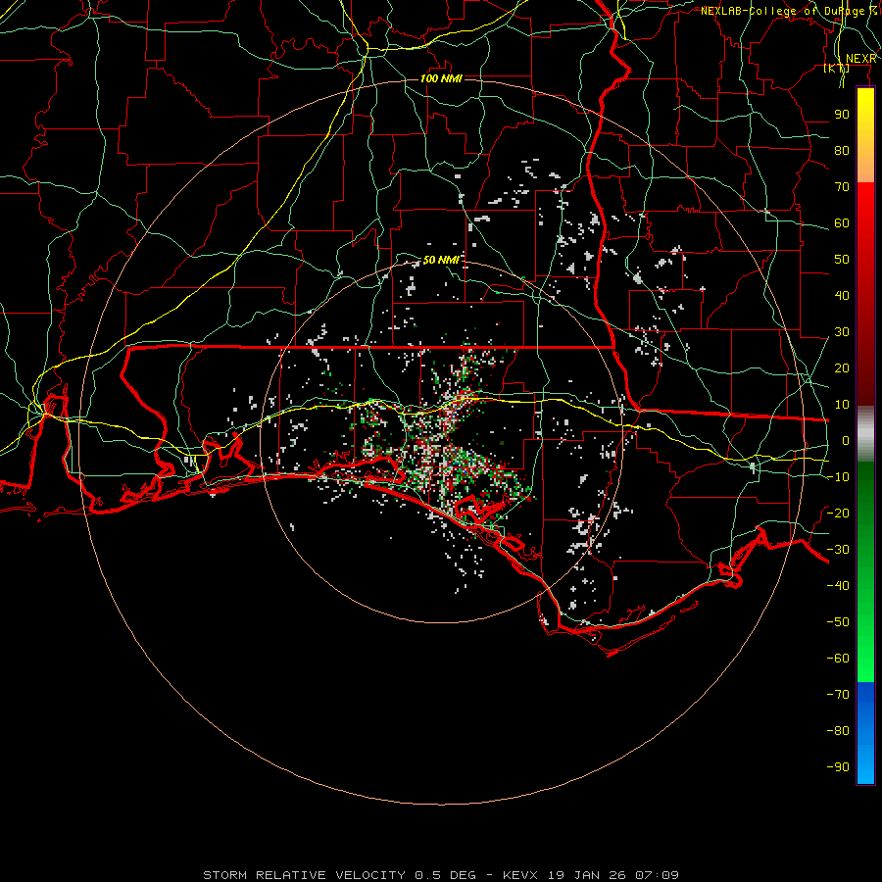882x882 pixels.
Task: Click the -30 value on velocity scale
Action: point(838,550)
